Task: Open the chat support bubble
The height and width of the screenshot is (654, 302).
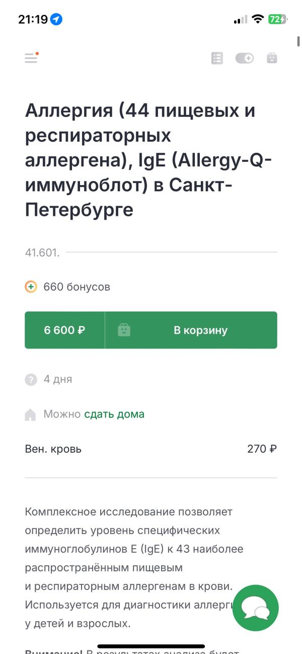Action: (x=255, y=608)
